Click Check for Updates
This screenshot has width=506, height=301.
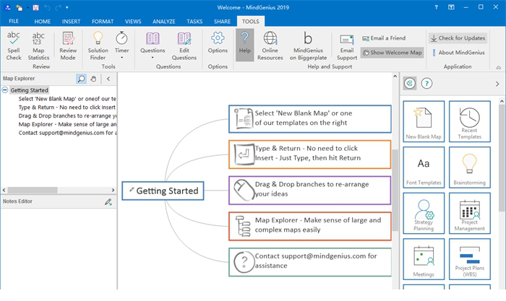(458, 38)
